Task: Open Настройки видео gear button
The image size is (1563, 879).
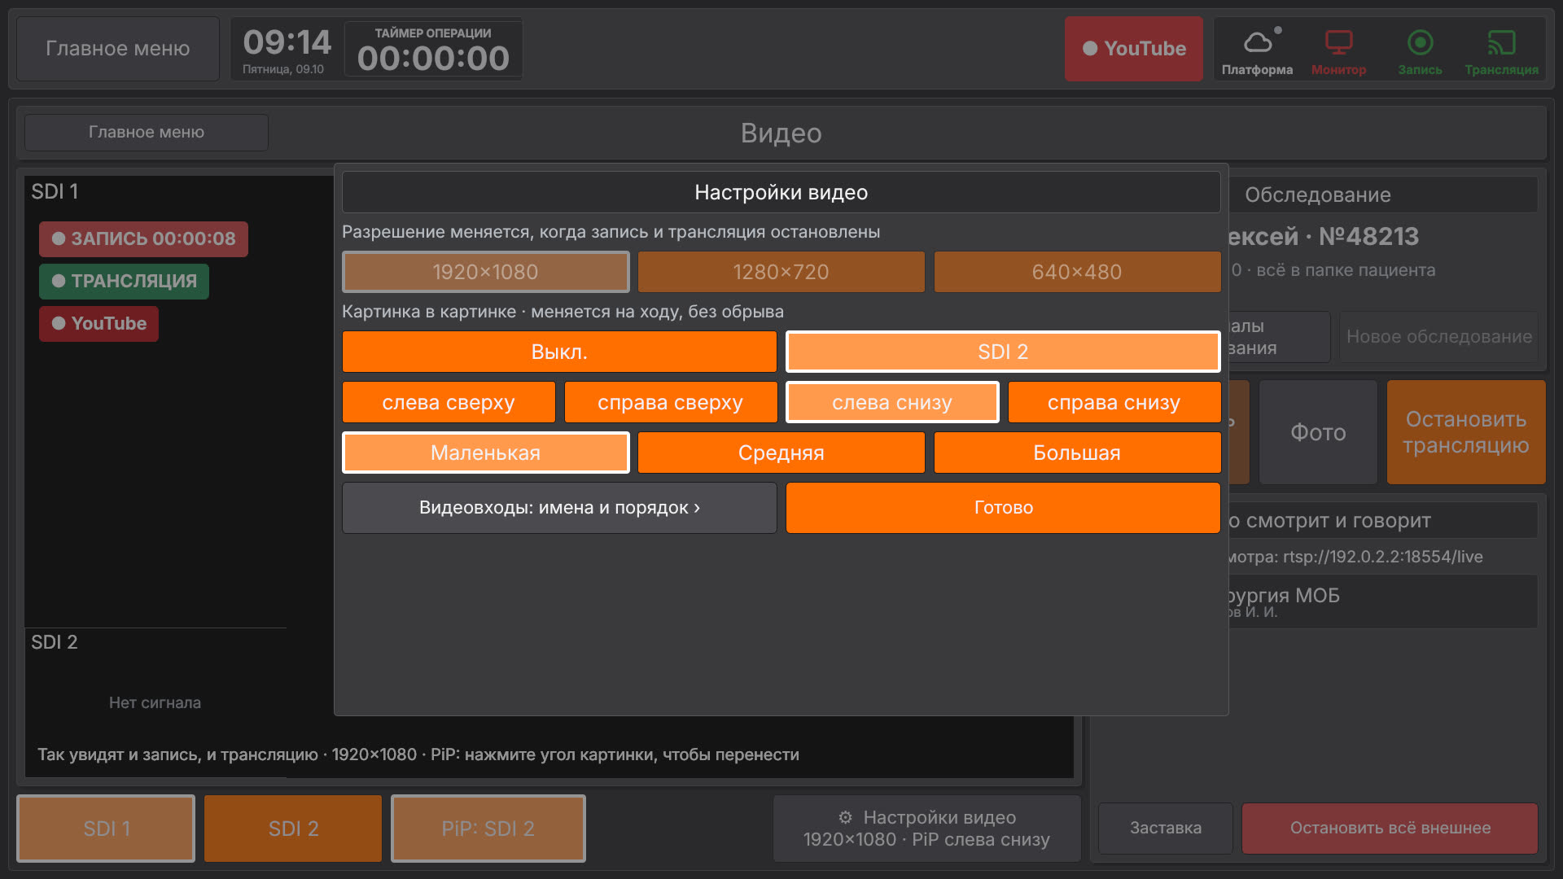Action: coord(926,829)
